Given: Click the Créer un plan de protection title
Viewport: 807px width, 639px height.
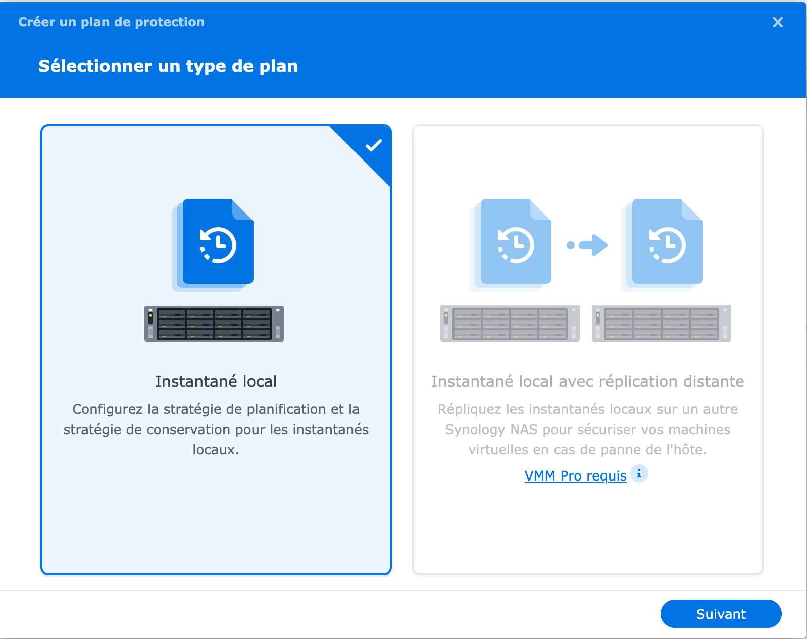Looking at the screenshot, I should pos(112,22).
